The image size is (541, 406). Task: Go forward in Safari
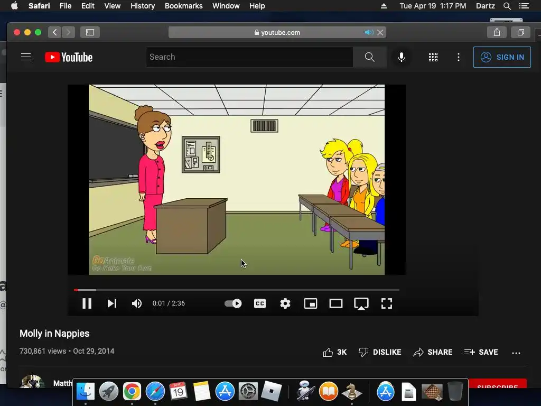pos(68,32)
